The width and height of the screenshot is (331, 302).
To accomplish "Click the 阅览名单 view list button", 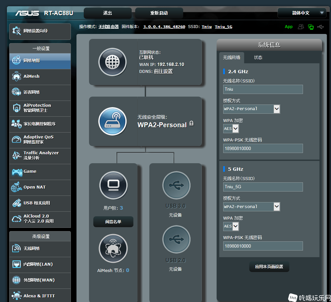I will (x=113, y=222).
